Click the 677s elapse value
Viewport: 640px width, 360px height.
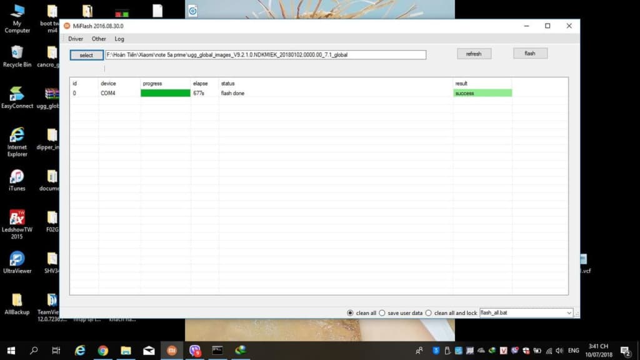coord(199,93)
